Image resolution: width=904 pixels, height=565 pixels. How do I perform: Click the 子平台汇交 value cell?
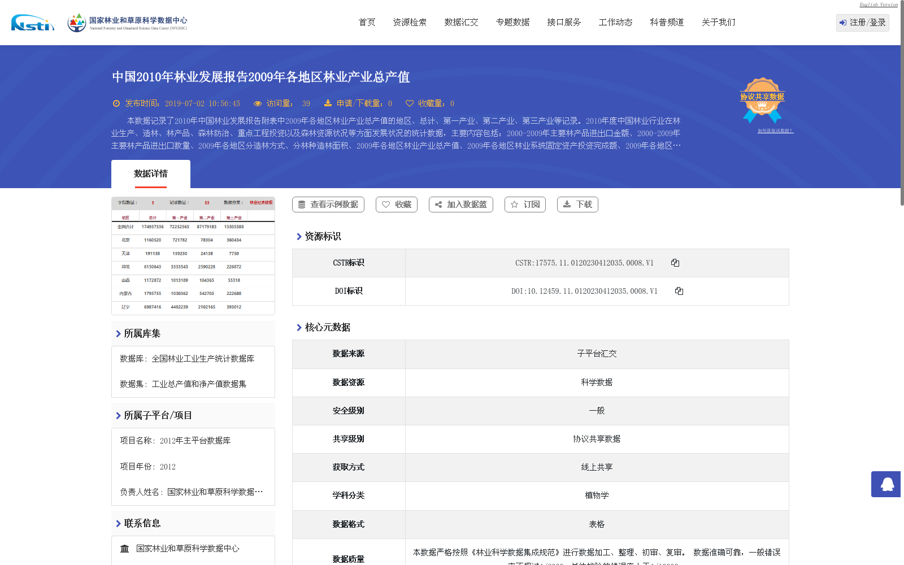(597, 354)
